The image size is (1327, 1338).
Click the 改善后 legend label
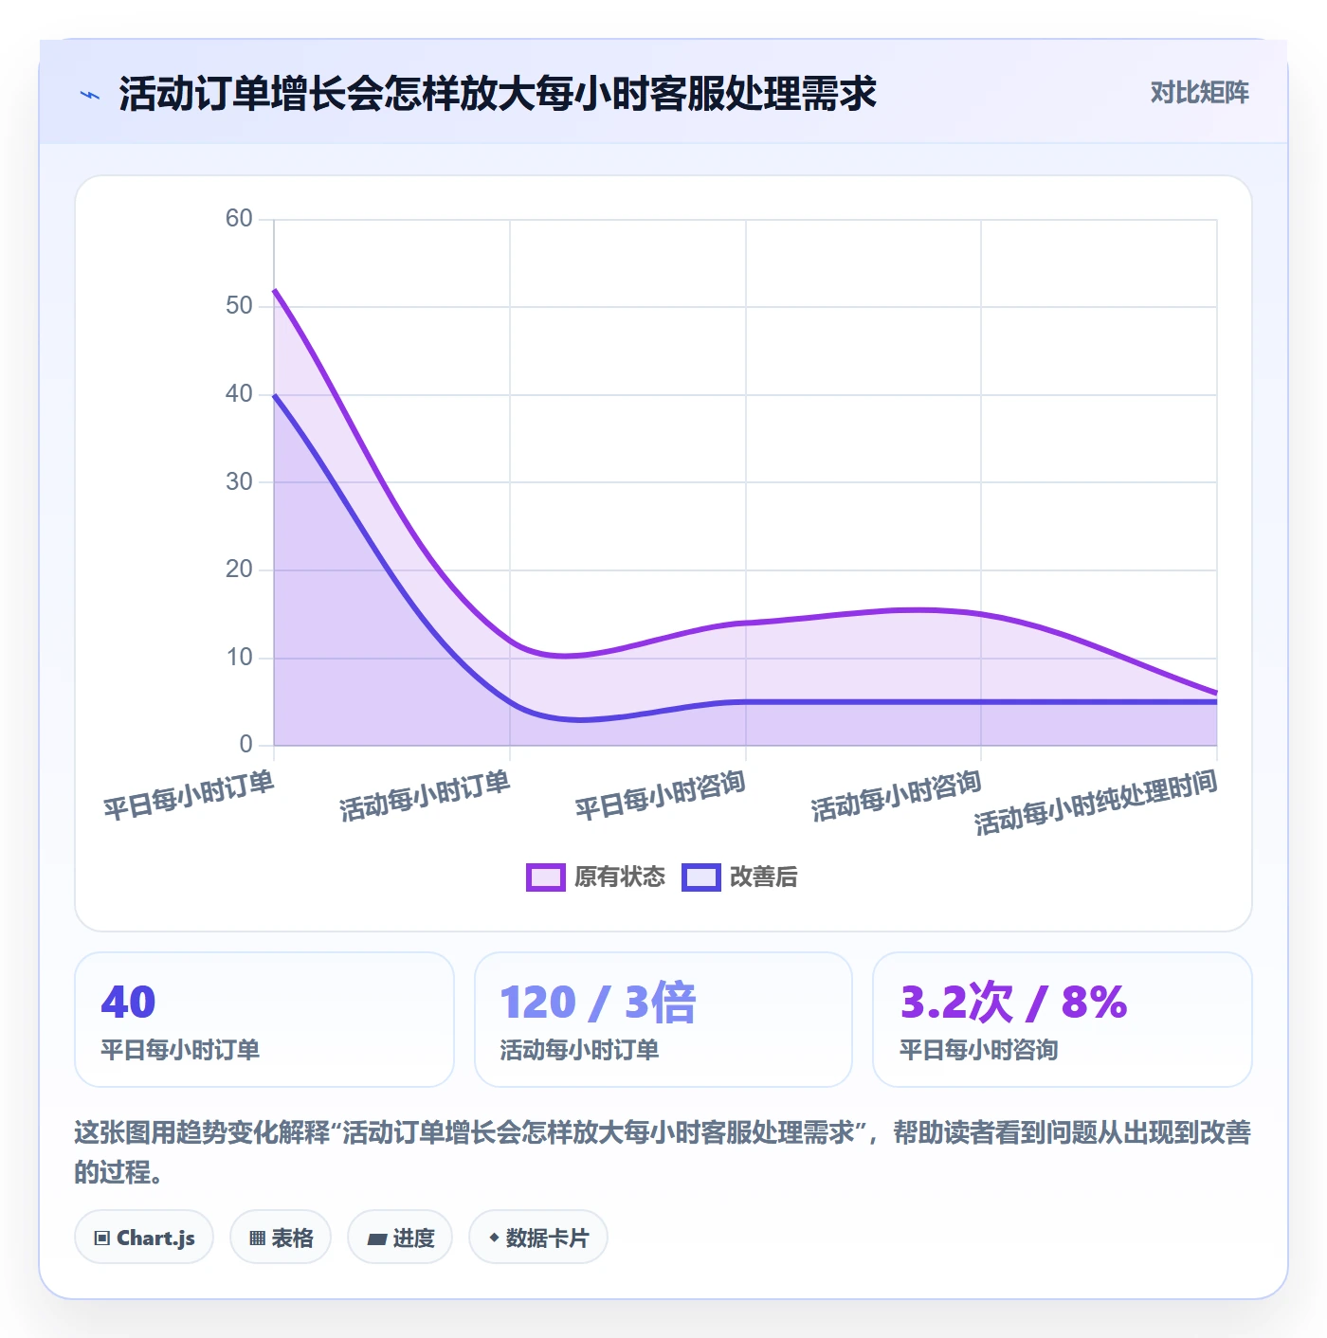764,877
